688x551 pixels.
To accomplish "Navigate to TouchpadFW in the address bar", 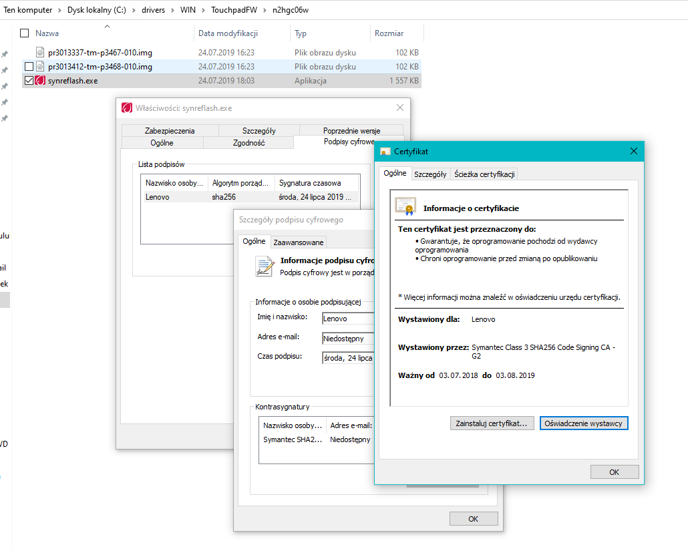I will (234, 10).
